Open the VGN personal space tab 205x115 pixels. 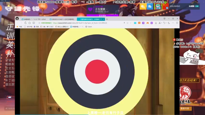coord(62,19)
